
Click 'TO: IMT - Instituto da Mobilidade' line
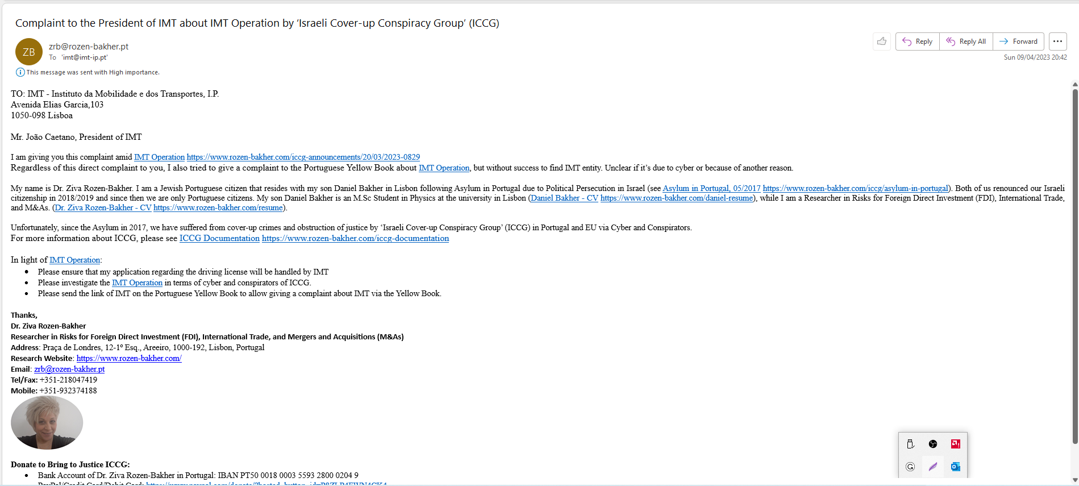115,94
